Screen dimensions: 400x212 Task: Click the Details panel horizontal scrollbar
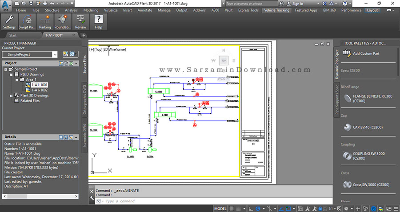click(40, 196)
